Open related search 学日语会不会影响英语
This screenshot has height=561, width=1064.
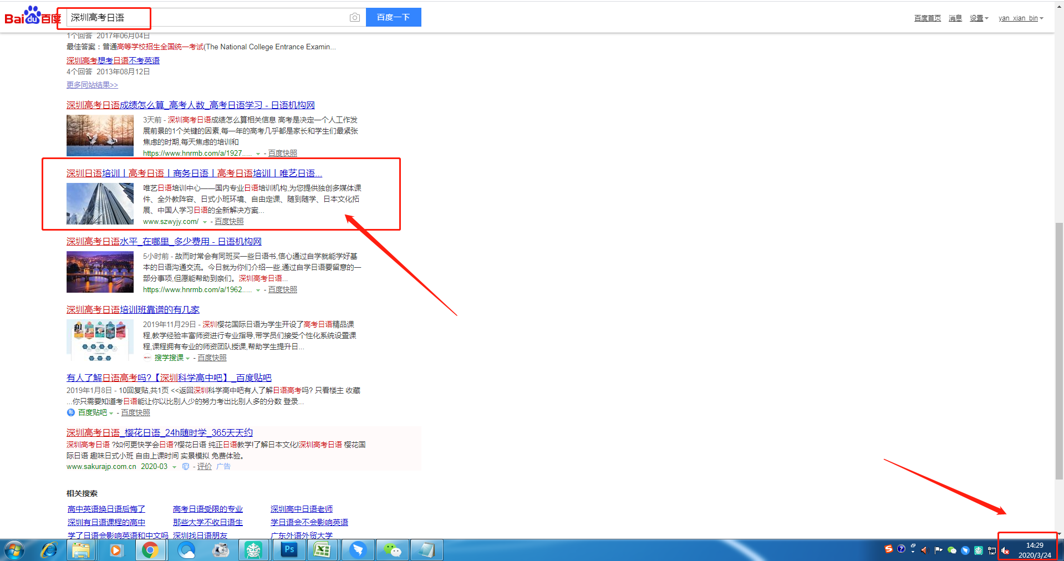pyautogui.click(x=309, y=522)
